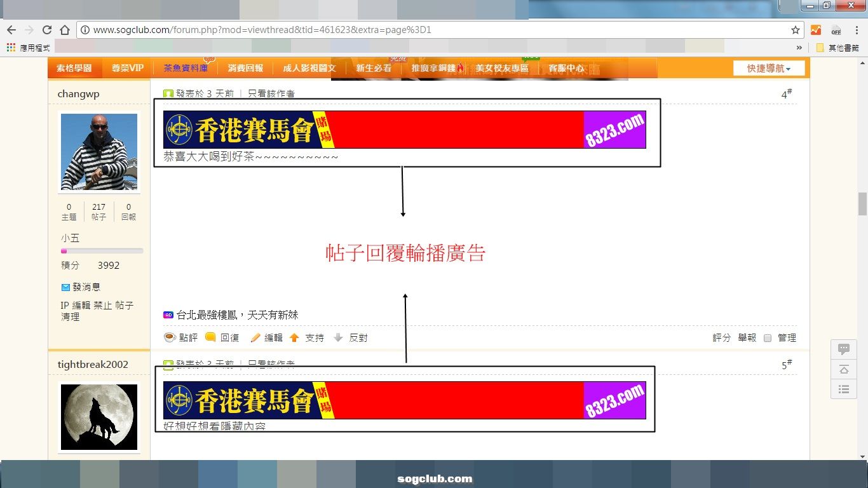This screenshot has width=868, height=488.
Task: Click floating thread list icon
Action: tap(844, 389)
